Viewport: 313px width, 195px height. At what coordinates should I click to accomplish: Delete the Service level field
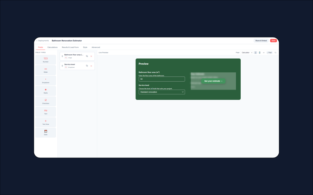pyautogui.click(x=91, y=66)
